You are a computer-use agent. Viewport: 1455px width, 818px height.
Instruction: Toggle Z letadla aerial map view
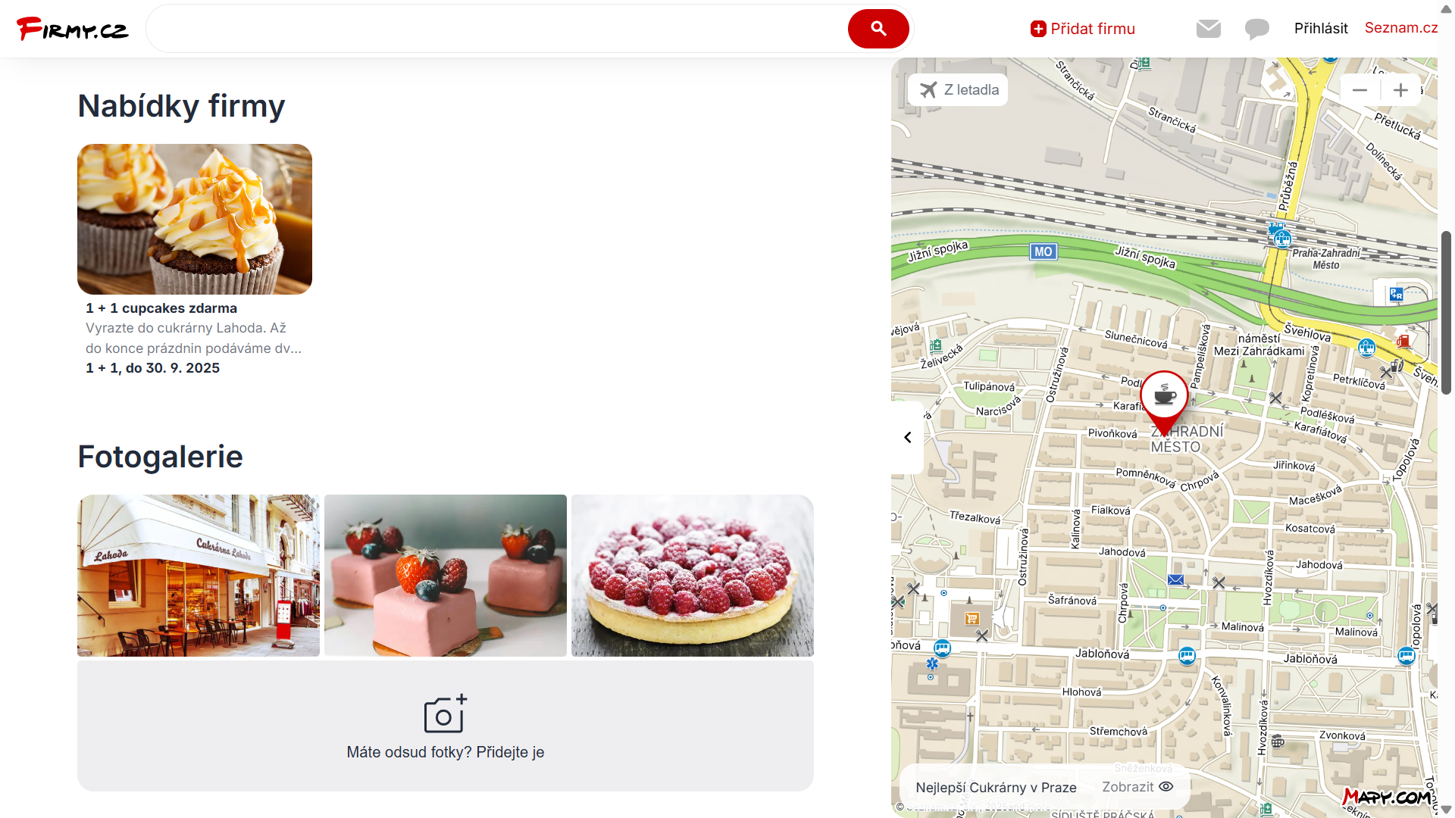pos(959,89)
